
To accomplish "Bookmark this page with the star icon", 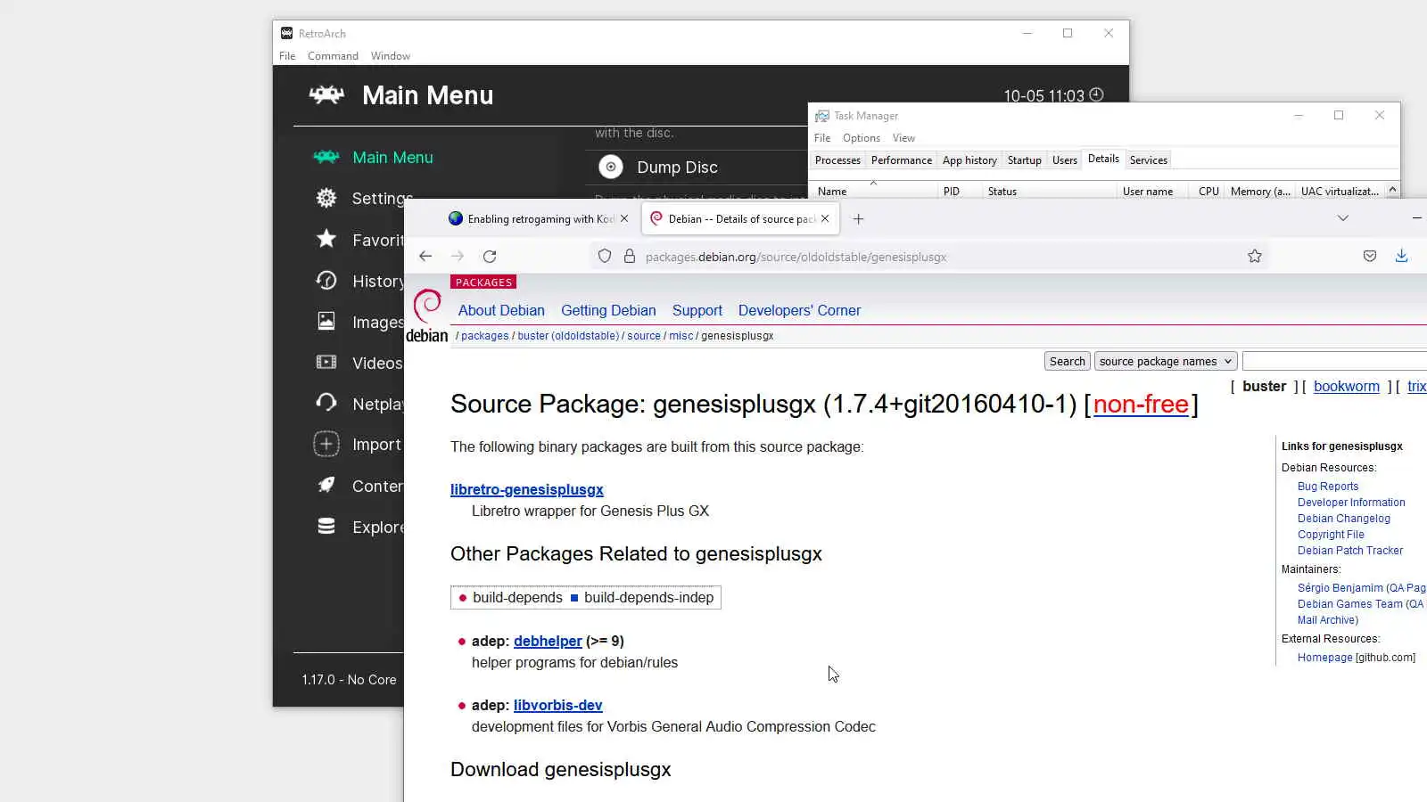I will pos(1255,257).
